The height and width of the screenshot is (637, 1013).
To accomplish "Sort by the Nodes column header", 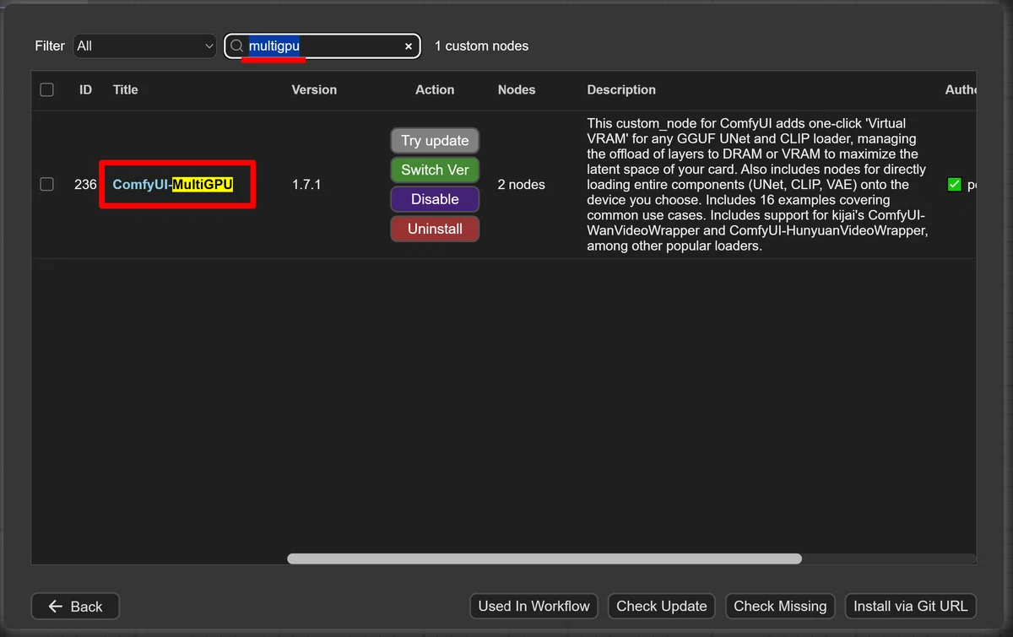I will pyautogui.click(x=517, y=89).
